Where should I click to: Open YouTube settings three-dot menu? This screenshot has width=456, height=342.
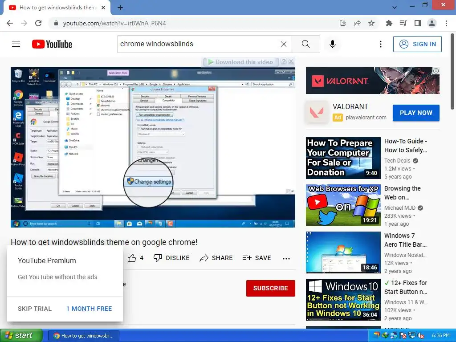pyautogui.click(x=381, y=44)
